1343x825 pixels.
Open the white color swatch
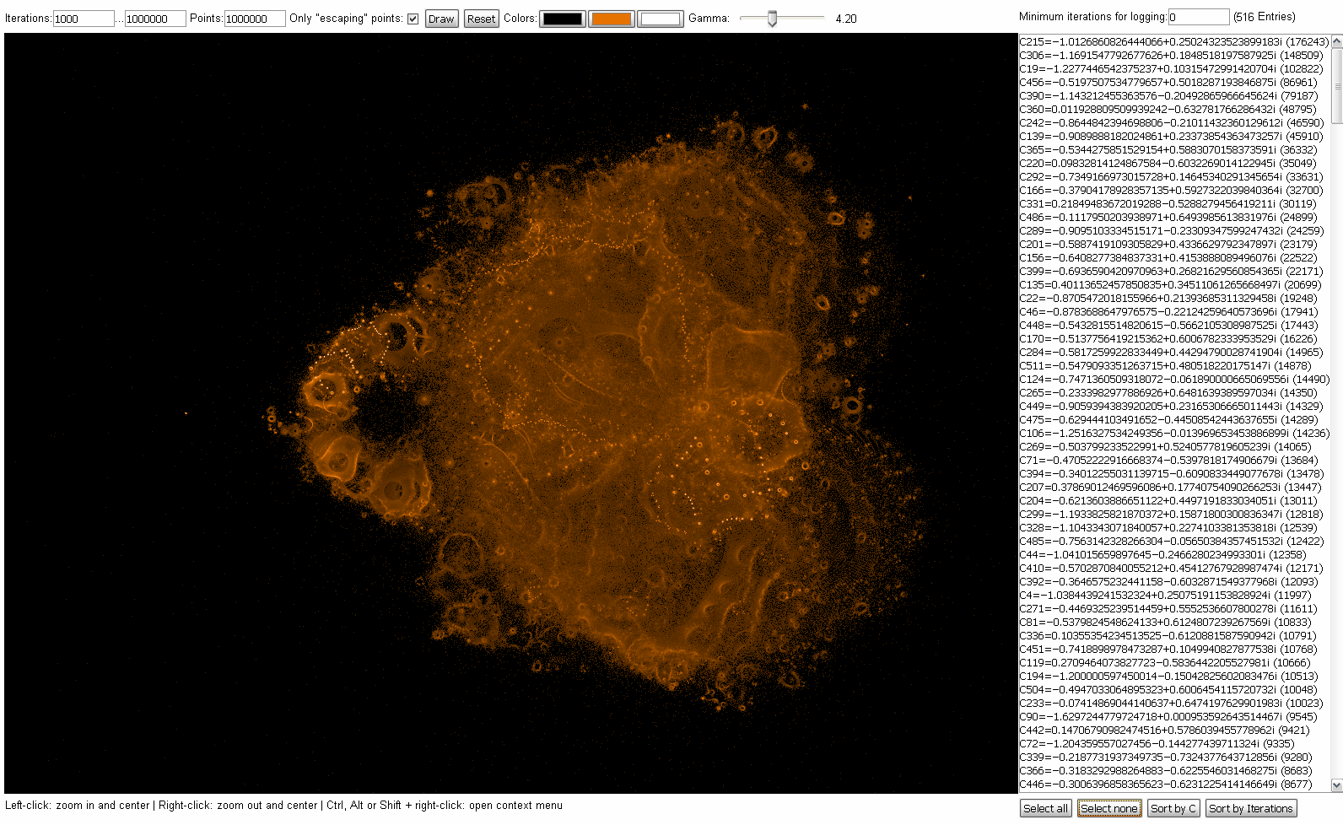[x=660, y=19]
